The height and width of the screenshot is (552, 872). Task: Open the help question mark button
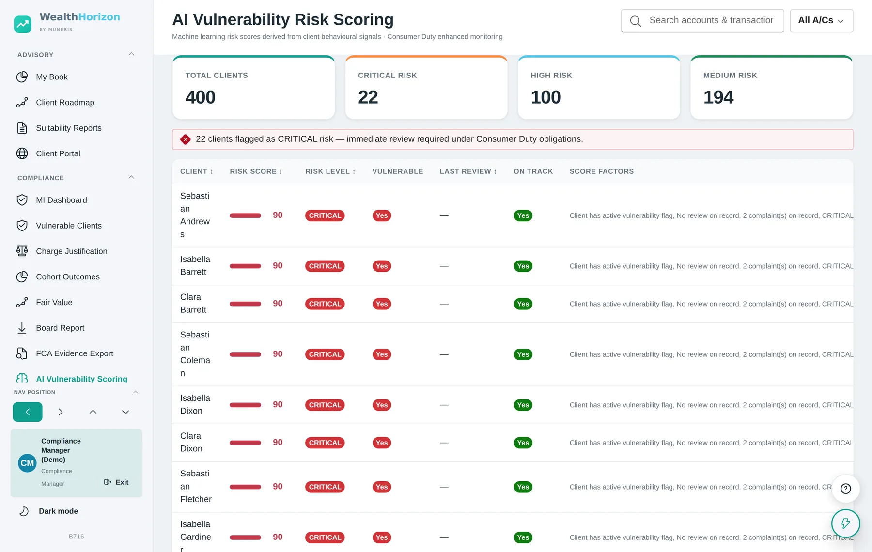click(846, 489)
